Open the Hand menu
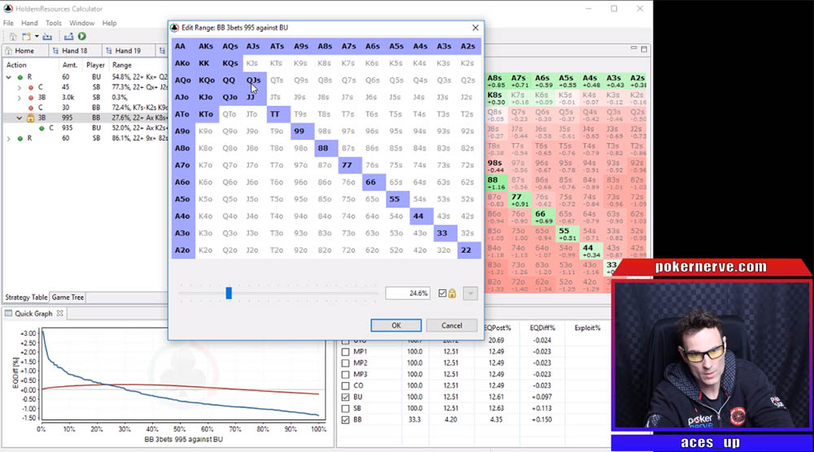This screenshot has height=452, width=814. click(29, 23)
